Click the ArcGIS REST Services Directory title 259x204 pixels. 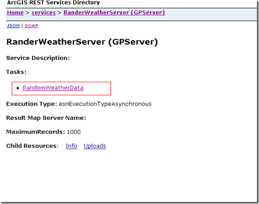tap(53, 3)
